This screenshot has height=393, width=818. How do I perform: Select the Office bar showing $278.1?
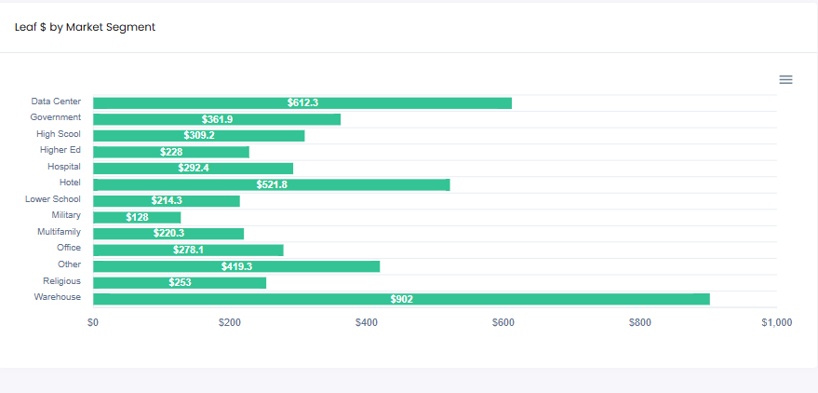click(188, 250)
